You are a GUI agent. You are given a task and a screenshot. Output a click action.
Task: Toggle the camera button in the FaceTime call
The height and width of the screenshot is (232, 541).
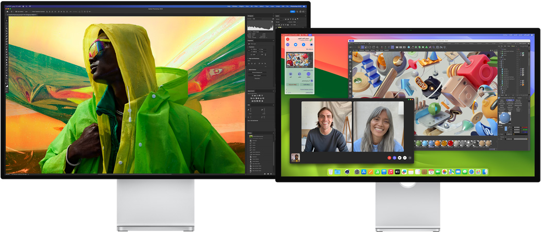(x=399, y=157)
